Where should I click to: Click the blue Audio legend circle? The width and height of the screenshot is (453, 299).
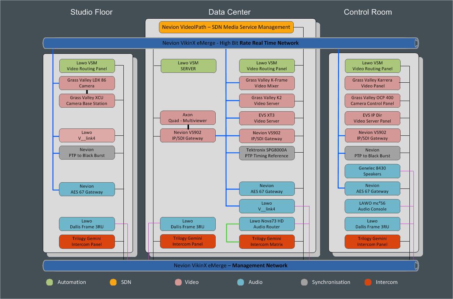pos(241,282)
